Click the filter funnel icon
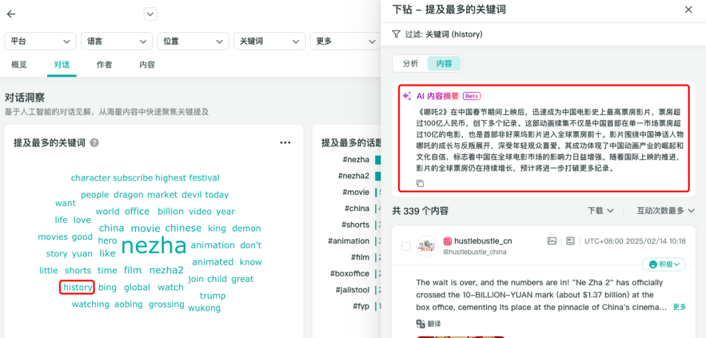The height and width of the screenshot is (338, 706). click(395, 34)
